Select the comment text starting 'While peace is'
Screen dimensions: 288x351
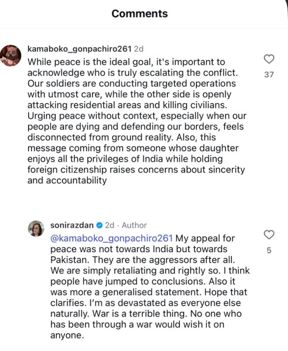(137, 121)
